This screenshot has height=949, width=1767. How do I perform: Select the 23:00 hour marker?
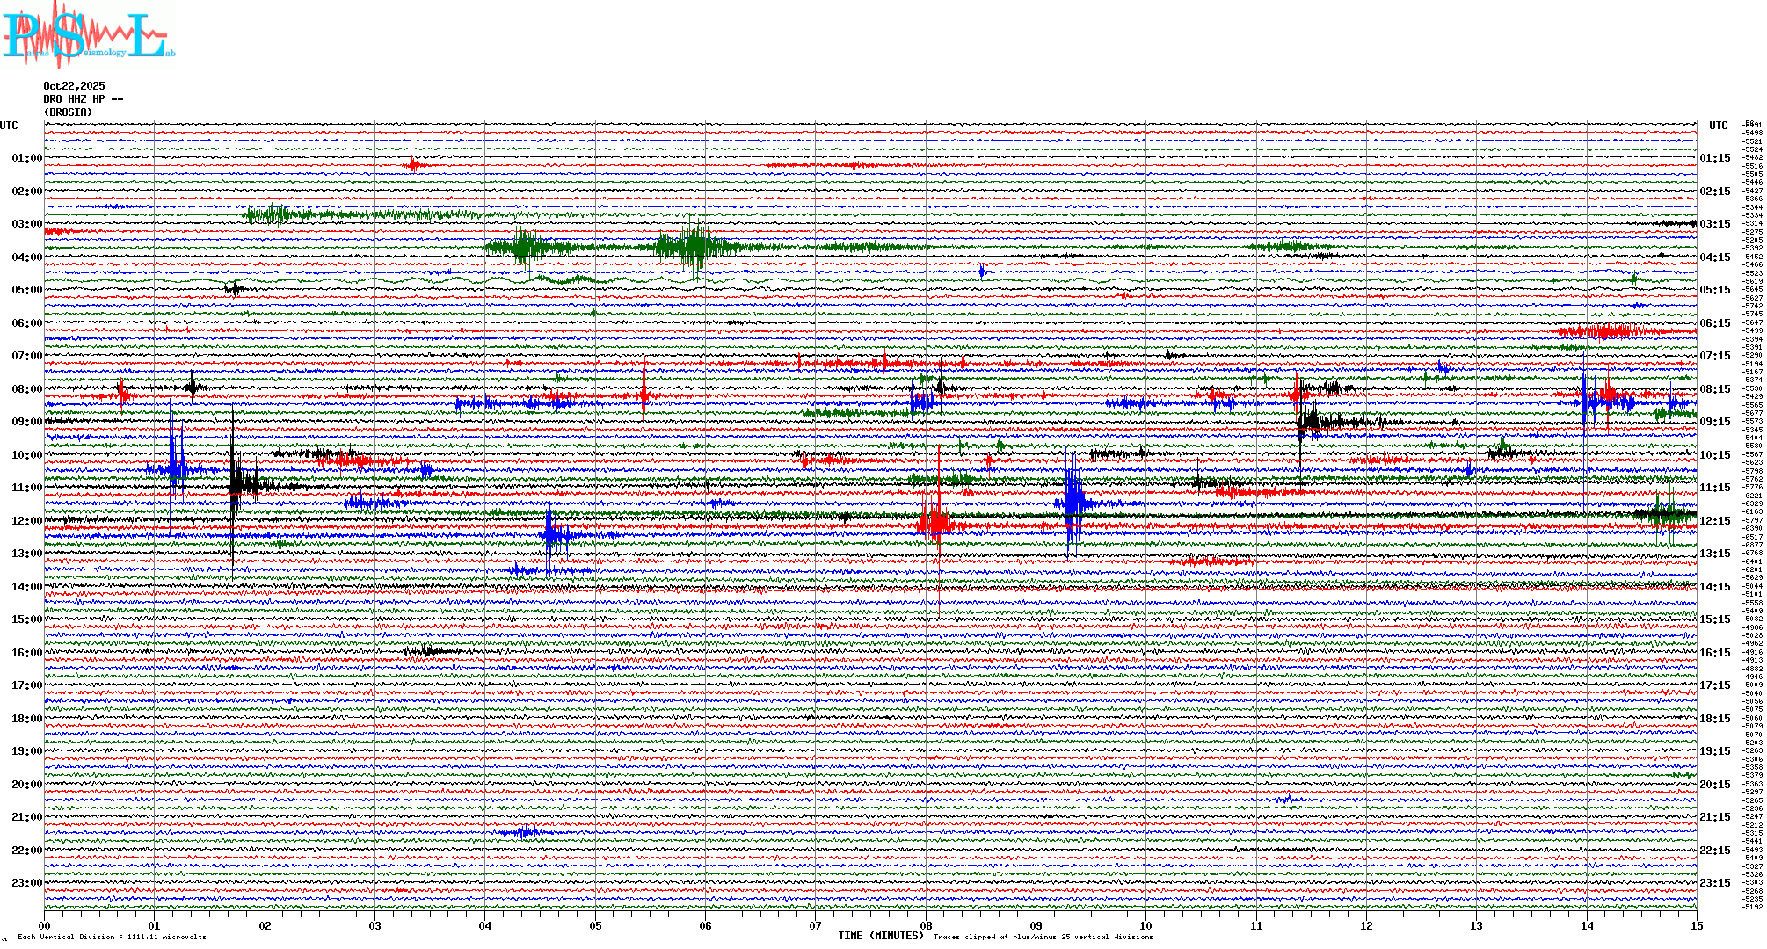pos(26,883)
